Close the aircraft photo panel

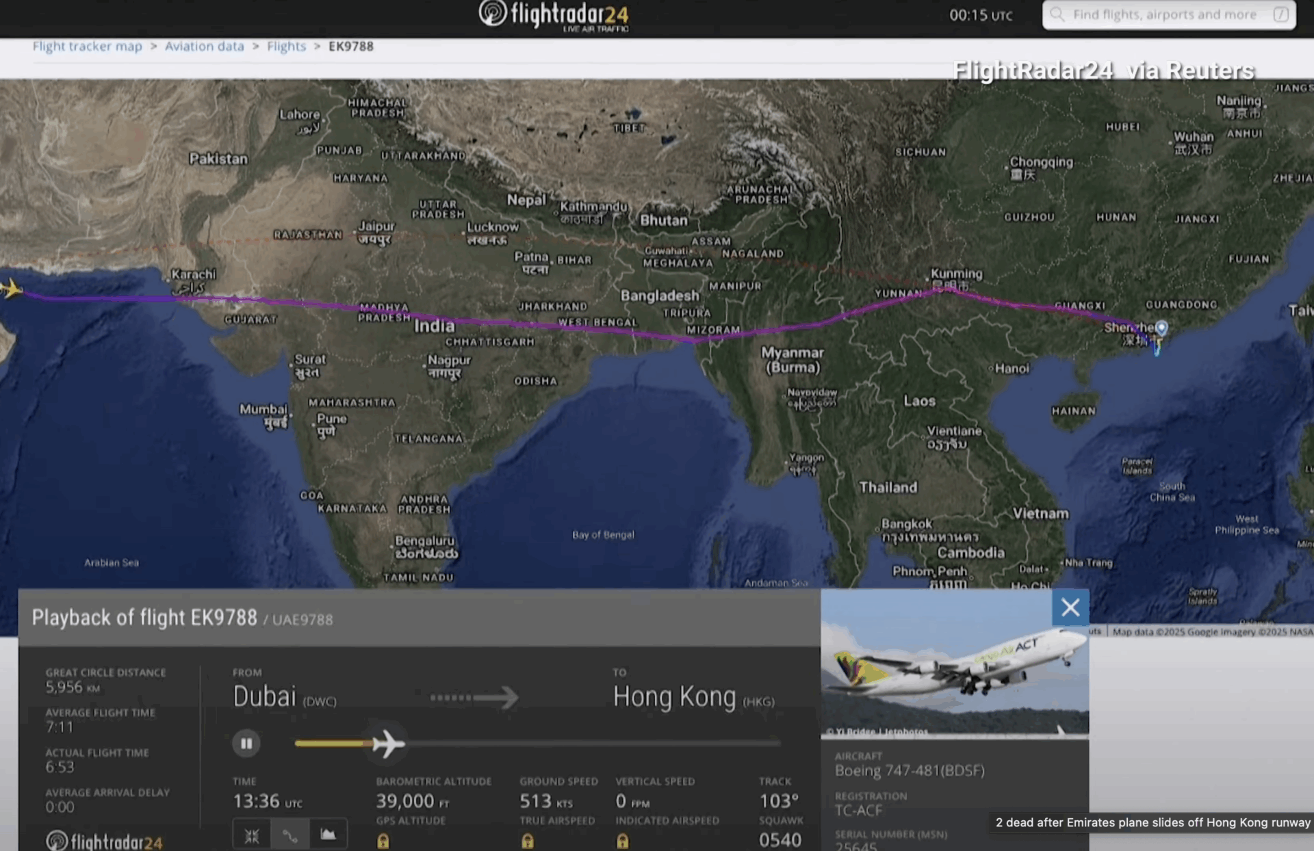[x=1070, y=607]
